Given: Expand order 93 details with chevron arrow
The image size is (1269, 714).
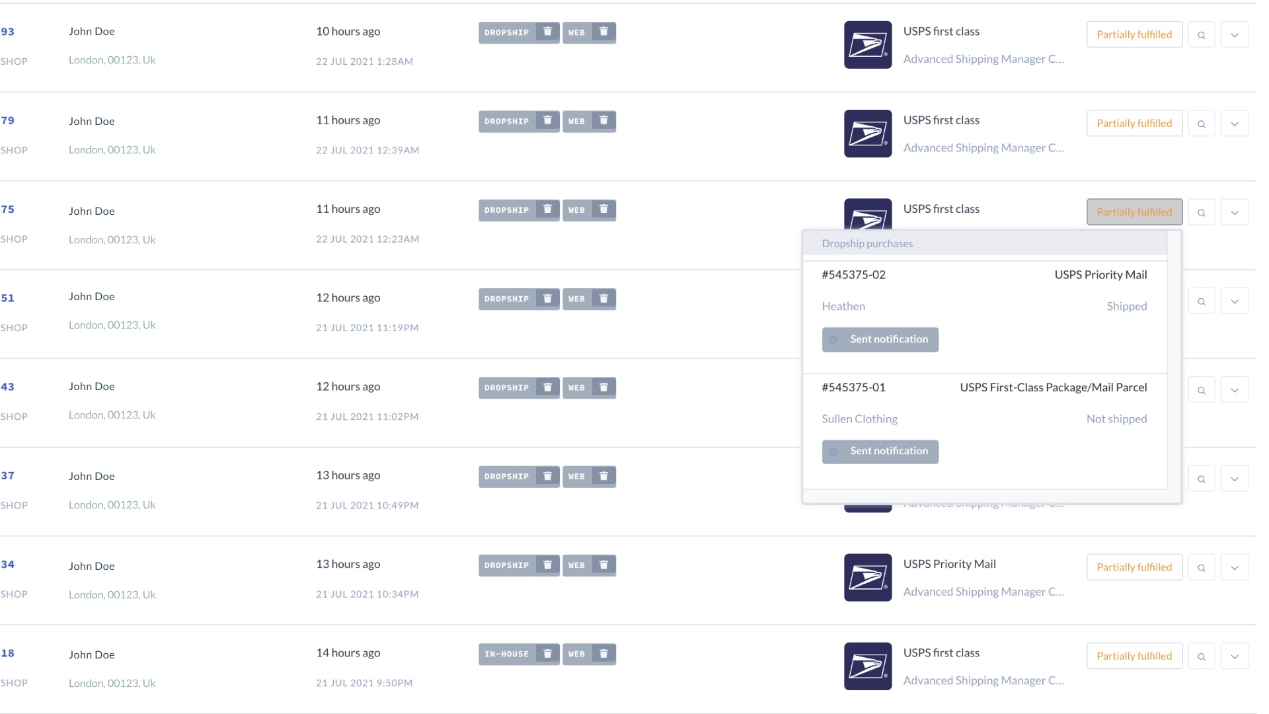Looking at the screenshot, I should click(1235, 34).
